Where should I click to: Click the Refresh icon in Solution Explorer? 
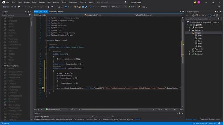pos(210,15)
